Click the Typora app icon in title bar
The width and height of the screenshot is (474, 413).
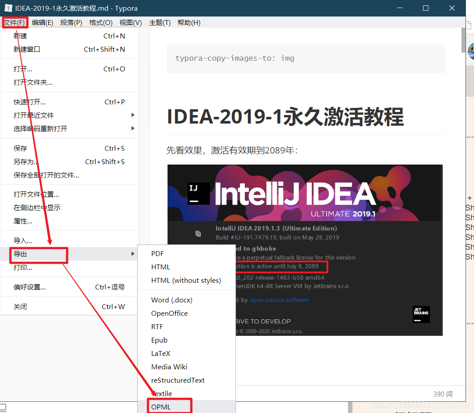(8, 8)
